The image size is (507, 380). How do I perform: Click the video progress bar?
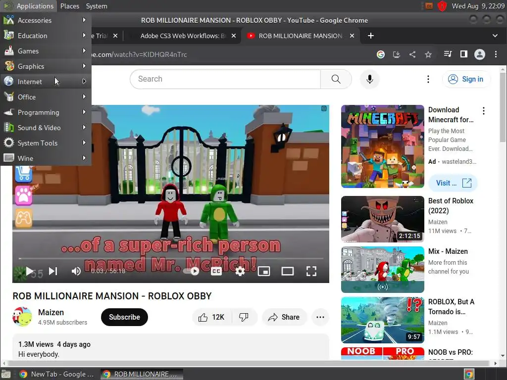point(171,258)
